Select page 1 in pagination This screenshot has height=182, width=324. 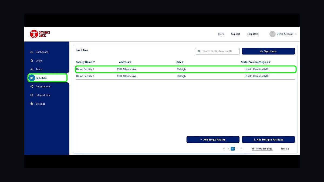tap(233, 149)
